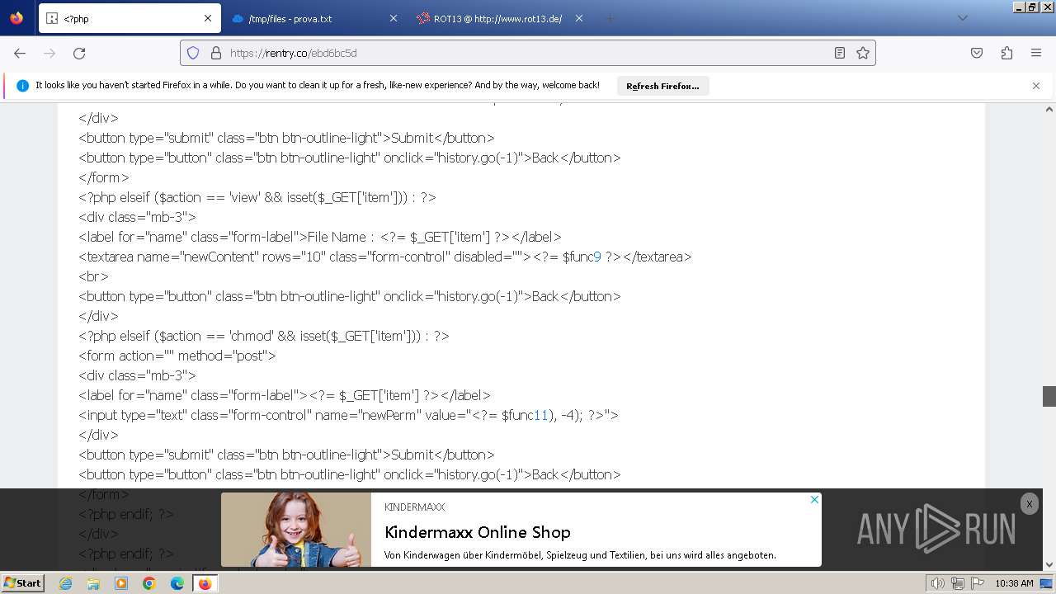Close the '<?php' tab

click(x=208, y=18)
